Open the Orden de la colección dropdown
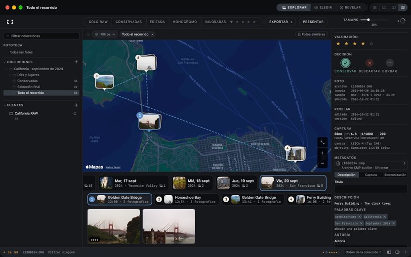The image size is (411, 257). pyautogui.click(x=363, y=252)
